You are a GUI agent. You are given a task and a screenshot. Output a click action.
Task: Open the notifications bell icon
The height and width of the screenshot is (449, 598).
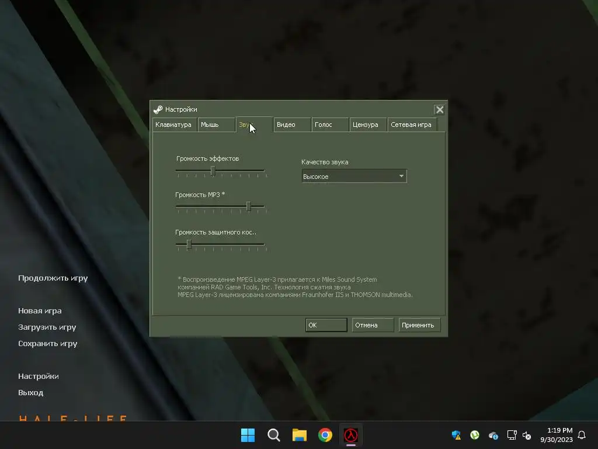[x=582, y=435]
